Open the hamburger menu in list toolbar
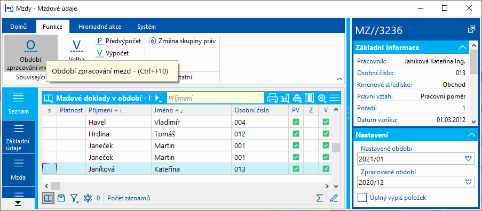Viewport: 482px width, 211px height. pos(334,98)
